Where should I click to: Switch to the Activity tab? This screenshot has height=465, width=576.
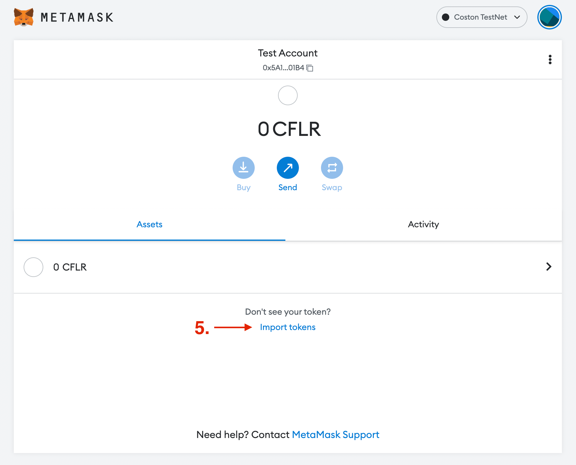[x=423, y=225]
